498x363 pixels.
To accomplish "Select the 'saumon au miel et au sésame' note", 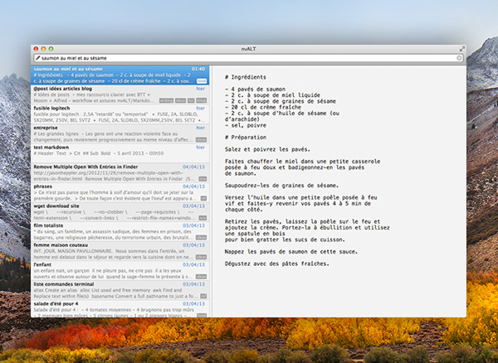I will (120, 75).
